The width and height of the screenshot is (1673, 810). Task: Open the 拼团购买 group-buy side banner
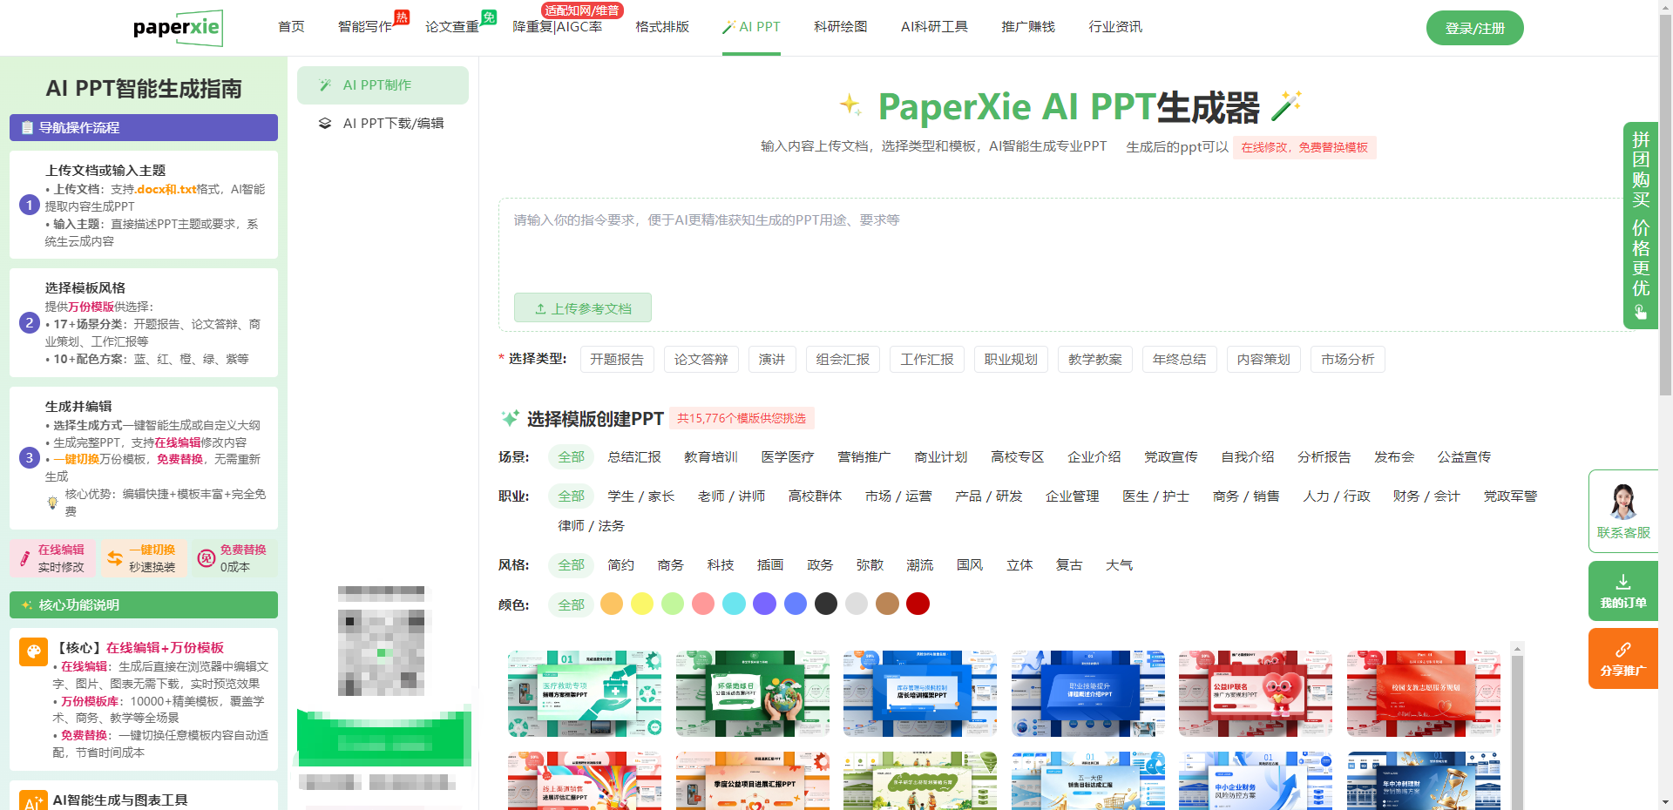tap(1640, 225)
